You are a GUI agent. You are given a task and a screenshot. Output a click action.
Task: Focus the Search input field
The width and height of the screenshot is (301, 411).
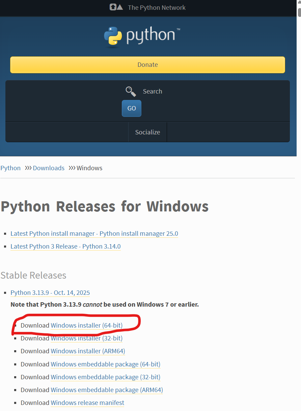[153, 92]
